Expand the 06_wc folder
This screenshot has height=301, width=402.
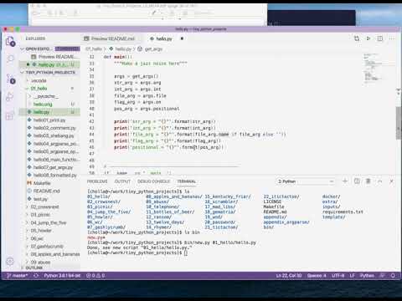pos(37,238)
